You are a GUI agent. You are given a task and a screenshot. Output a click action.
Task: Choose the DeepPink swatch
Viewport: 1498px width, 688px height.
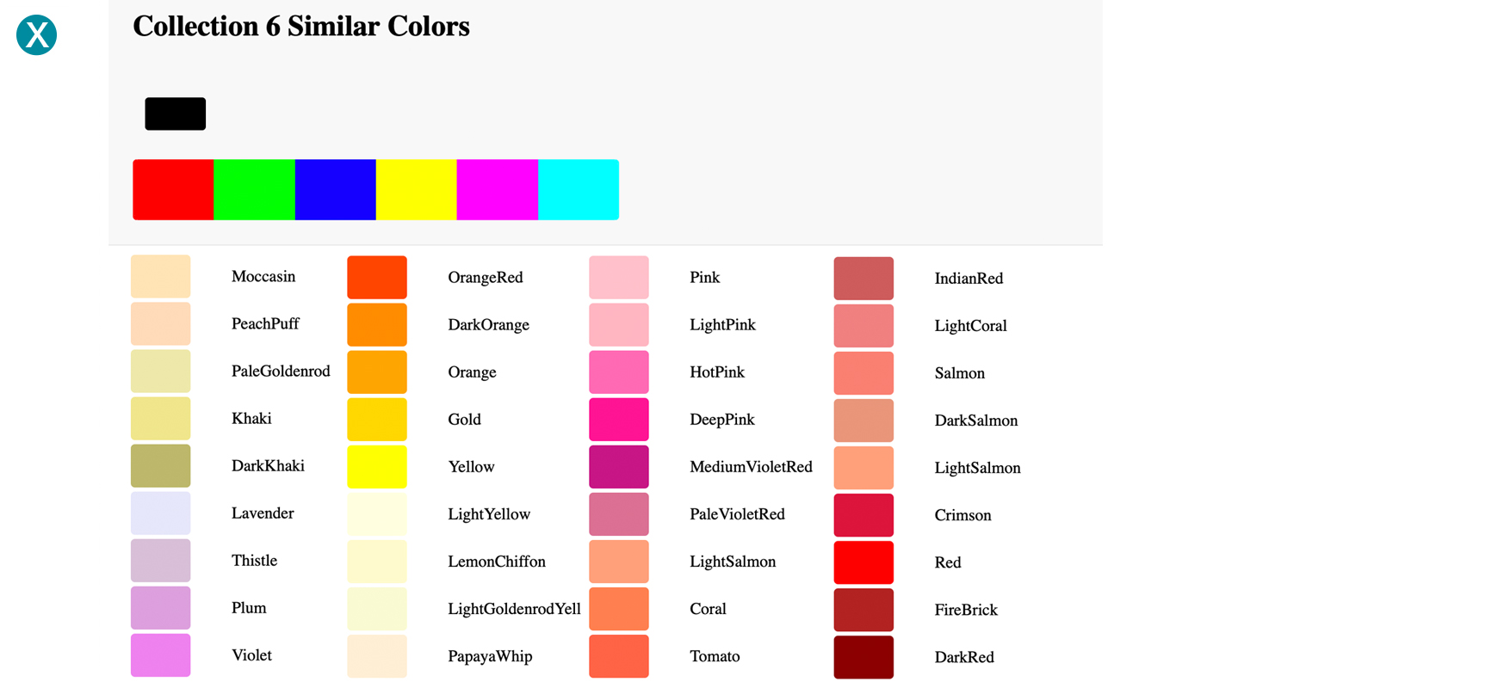coord(619,419)
